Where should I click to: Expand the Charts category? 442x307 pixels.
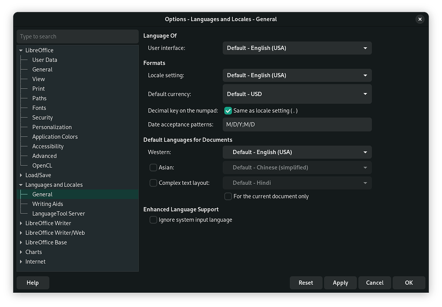(21, 252)
